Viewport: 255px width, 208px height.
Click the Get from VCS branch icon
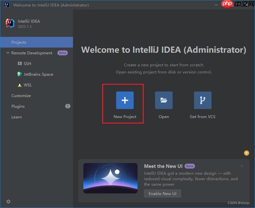click(x=203, y=100)
